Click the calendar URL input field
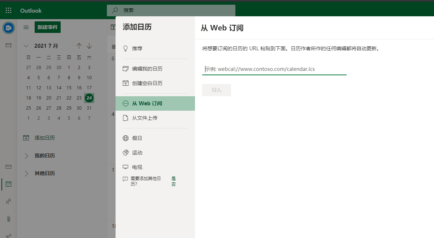The image size is (434, 238). pyautogui.click(x=274, y=69)
